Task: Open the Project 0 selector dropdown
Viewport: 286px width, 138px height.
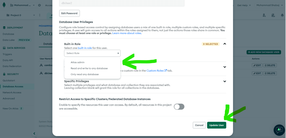Action: tap(20, 15)
